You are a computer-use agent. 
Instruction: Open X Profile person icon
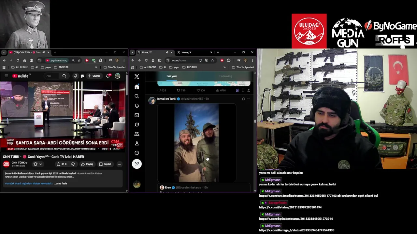click(x=137, y=143)
